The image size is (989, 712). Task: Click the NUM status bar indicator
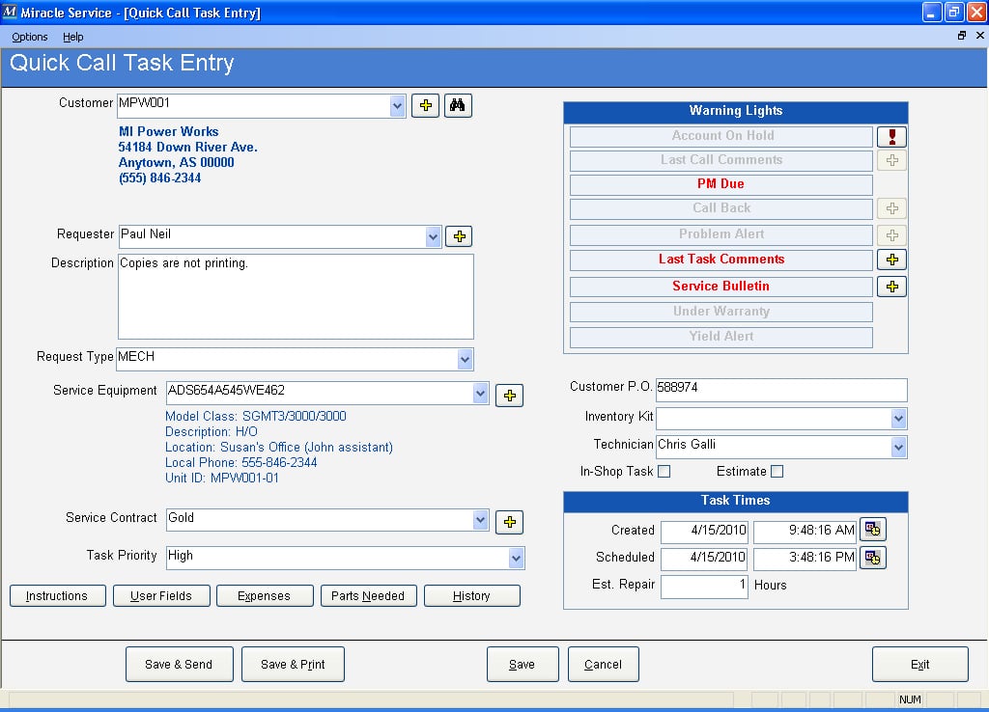tap(910, 699)
